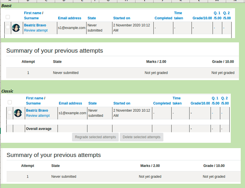Select Never submitted in the Boost summary row

click(66, 73)
